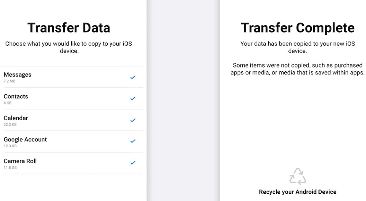Click the 7.2 MB size under Messages
366x201 pixels.
click(10, 81)
